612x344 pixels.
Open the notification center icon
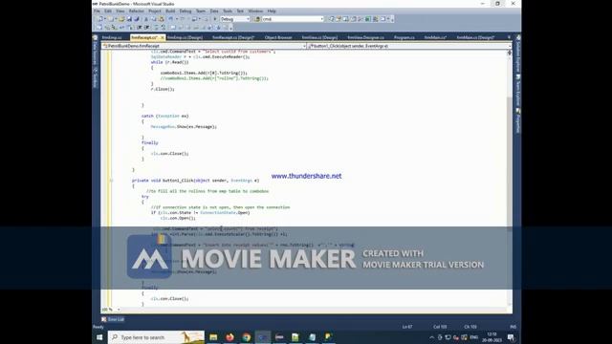[x=511, y=337]
